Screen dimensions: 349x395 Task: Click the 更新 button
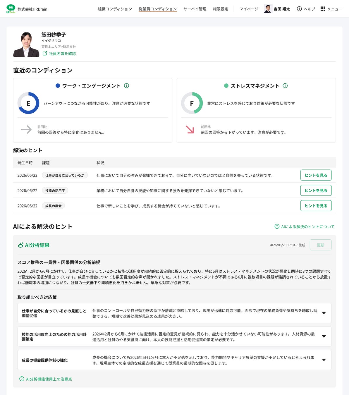click(x=321, y=245)
